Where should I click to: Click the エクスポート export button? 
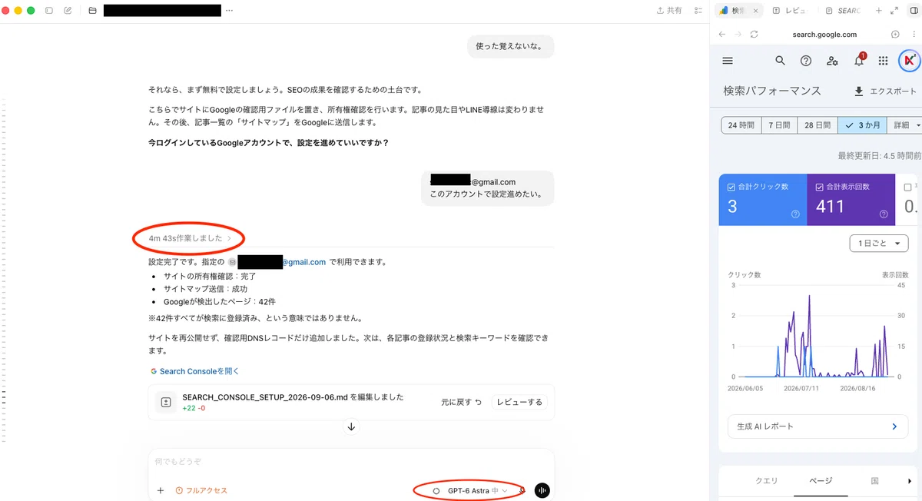click(x=885, y=91)
